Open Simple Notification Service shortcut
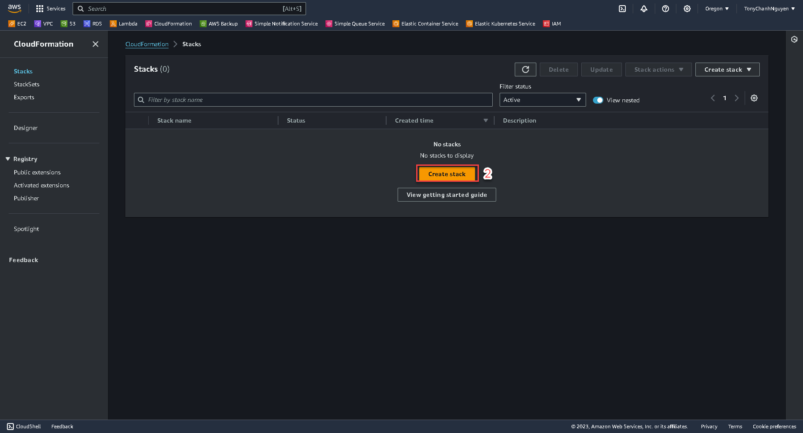 282,24
